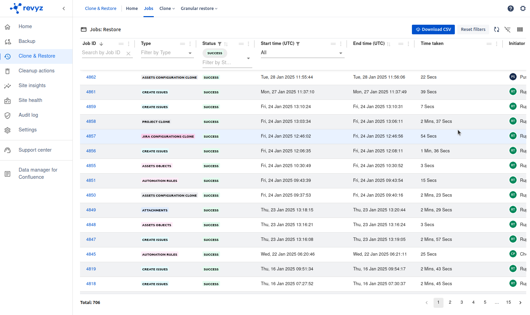Click the Download CSV button
Viewport: 530px width, 315px height.
pyautogui.click(x=433, y=30)
